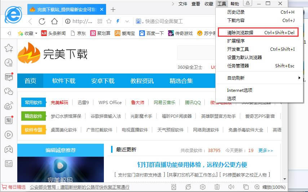Viewport: 308px width, 192px height.
Task: Open the WeChat sidebar icon
Action: click(x=9, y=91)
